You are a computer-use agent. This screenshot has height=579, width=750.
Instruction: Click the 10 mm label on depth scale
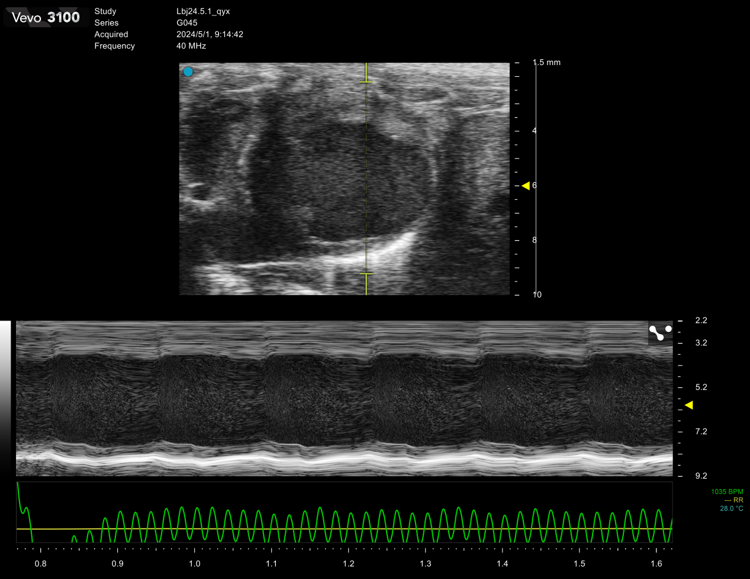click(x=537, y=295)
